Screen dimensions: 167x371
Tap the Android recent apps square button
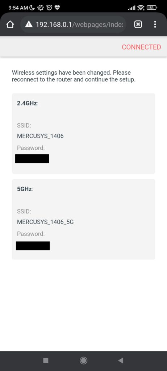[46, 360]
